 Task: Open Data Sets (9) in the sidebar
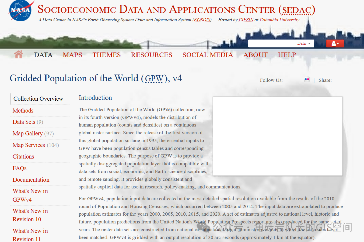(x=28, y=122)
